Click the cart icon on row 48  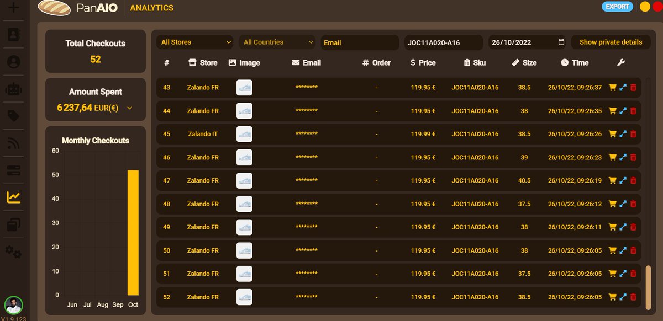point(612,204)
